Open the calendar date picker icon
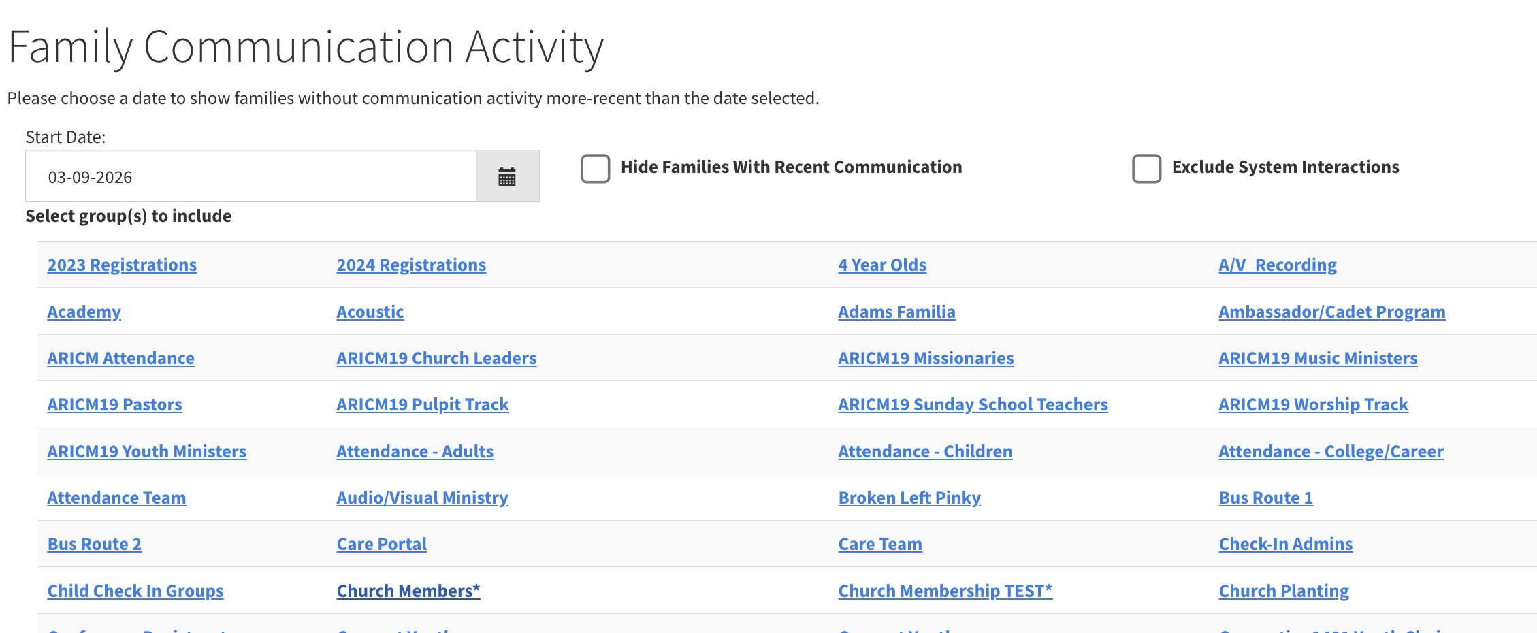Viewport: 1537px width, 633px height. coord(507,177)
